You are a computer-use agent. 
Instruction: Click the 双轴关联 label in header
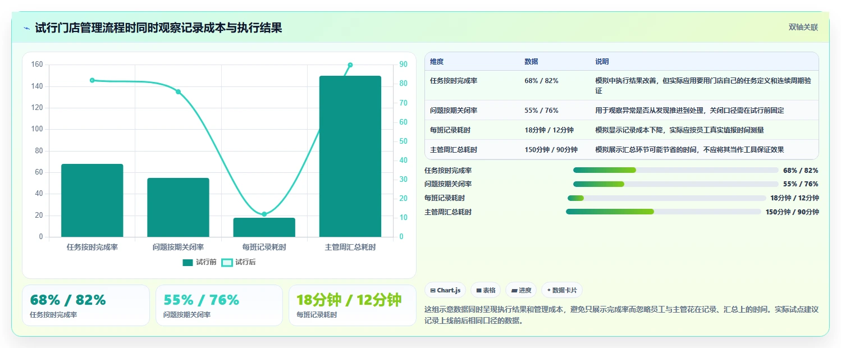coord(803,27)
